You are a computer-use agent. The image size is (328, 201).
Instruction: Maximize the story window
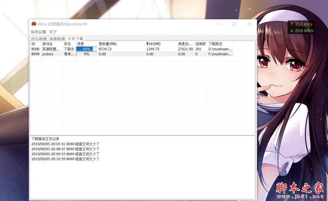tap(234, 24)
